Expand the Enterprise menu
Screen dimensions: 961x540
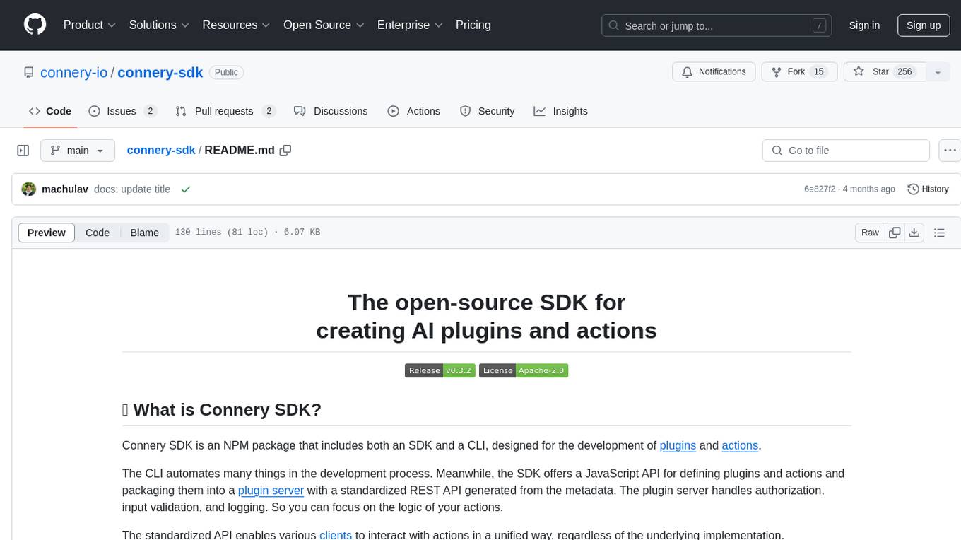[410, 25]
